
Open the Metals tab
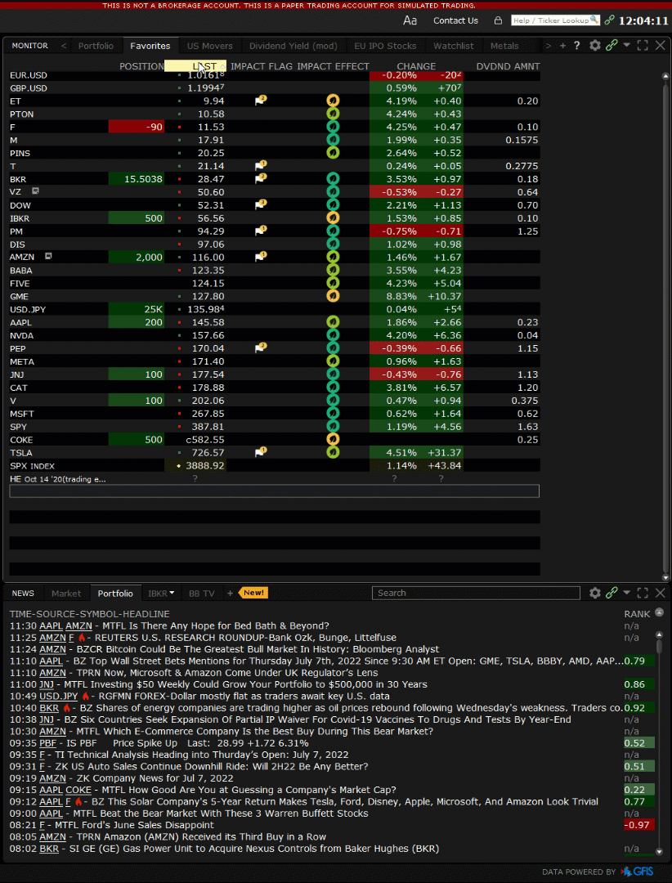pos(504,46)
